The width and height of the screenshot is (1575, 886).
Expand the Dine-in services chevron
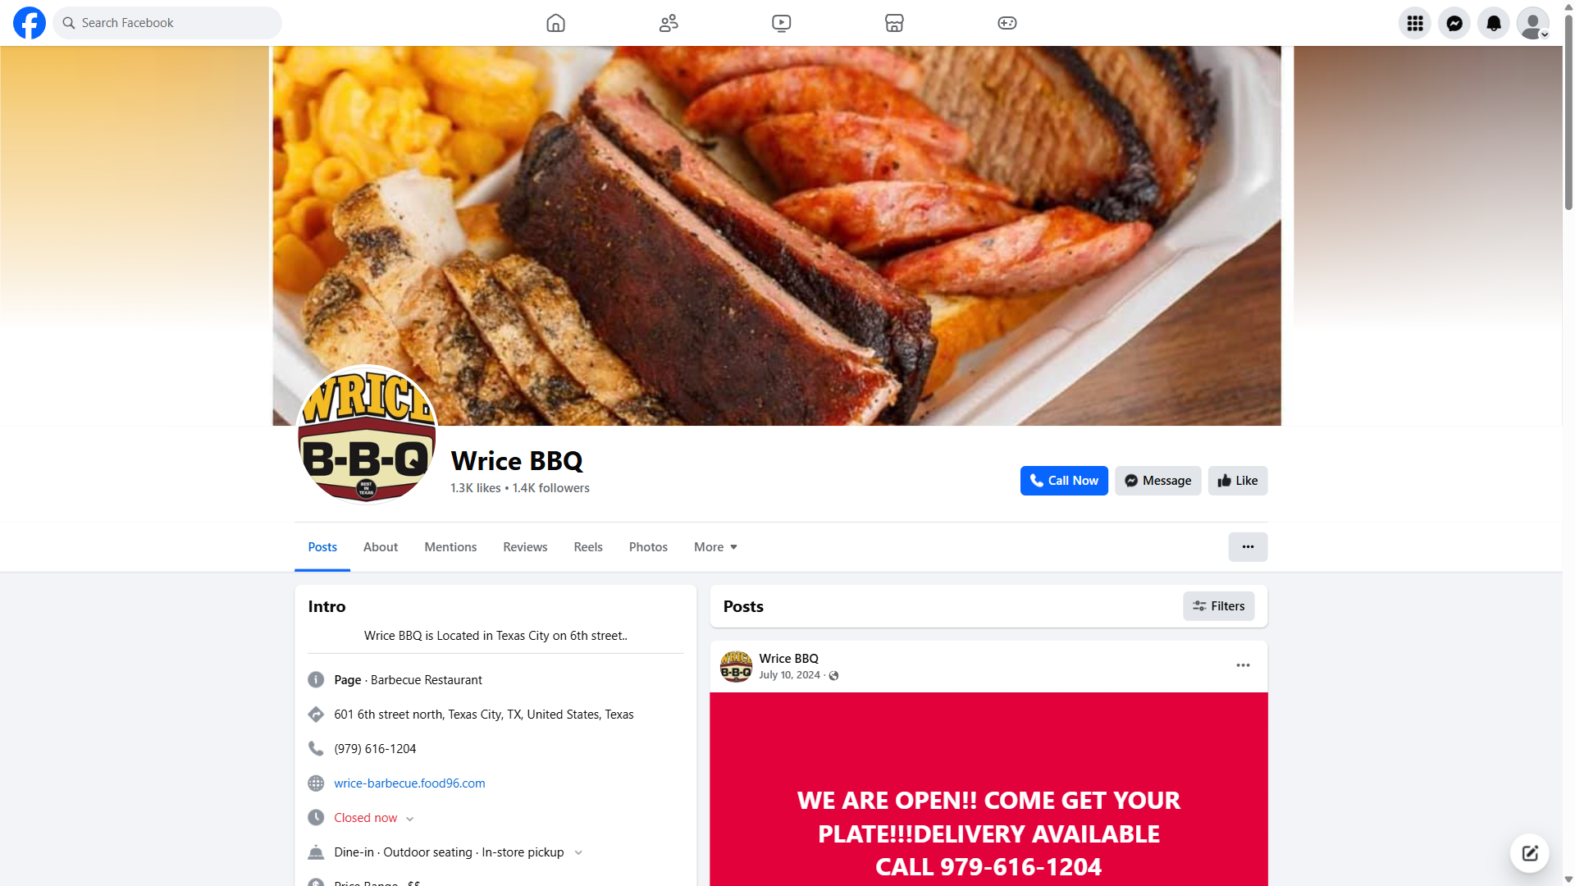point(578,853)
